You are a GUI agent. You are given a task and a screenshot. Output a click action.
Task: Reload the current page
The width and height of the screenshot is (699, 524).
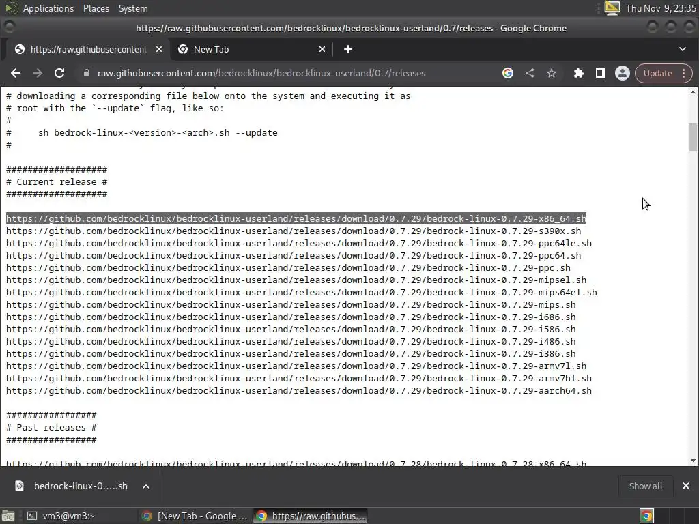59,74
